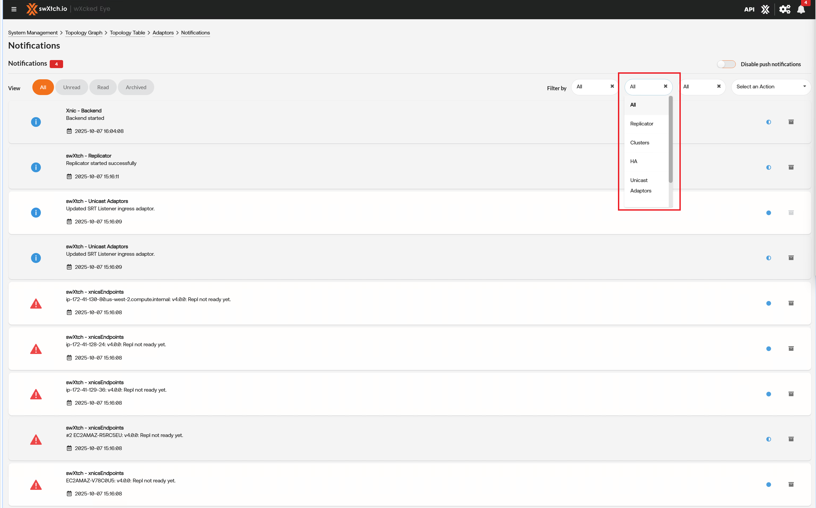Viewport: 816px width, 508px height.
Task: Open the Topology Graph breadcrumb link
Action: click(83, 33)
